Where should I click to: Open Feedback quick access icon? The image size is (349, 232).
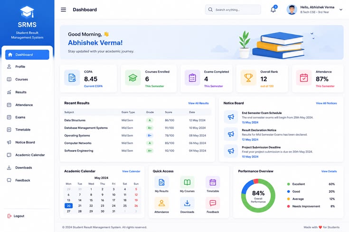coord(213,203)
